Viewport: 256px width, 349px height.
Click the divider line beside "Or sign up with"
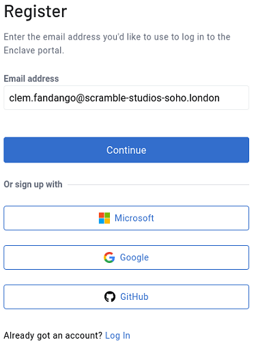pos(158,184)
